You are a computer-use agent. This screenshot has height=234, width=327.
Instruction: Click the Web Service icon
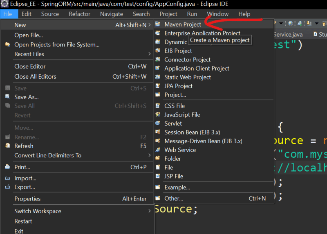pyautogui.click(x=158, y=150)
